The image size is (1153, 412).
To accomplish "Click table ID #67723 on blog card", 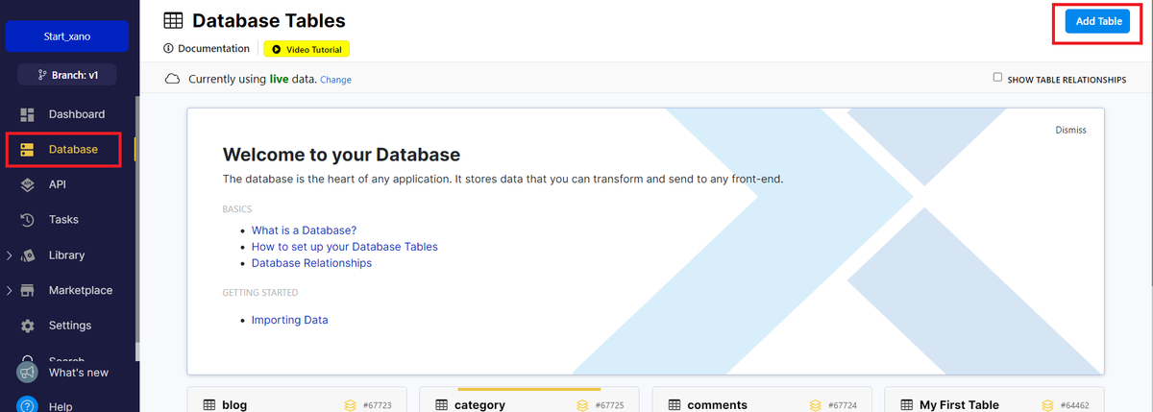I will (x=378, y=405).
